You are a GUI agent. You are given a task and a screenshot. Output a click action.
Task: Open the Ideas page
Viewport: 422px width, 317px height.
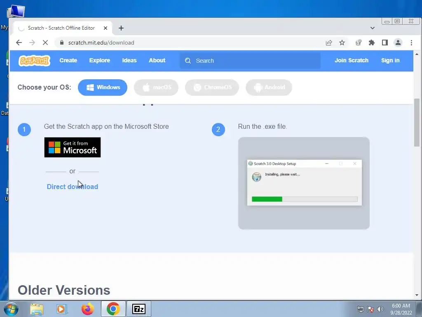129,60
